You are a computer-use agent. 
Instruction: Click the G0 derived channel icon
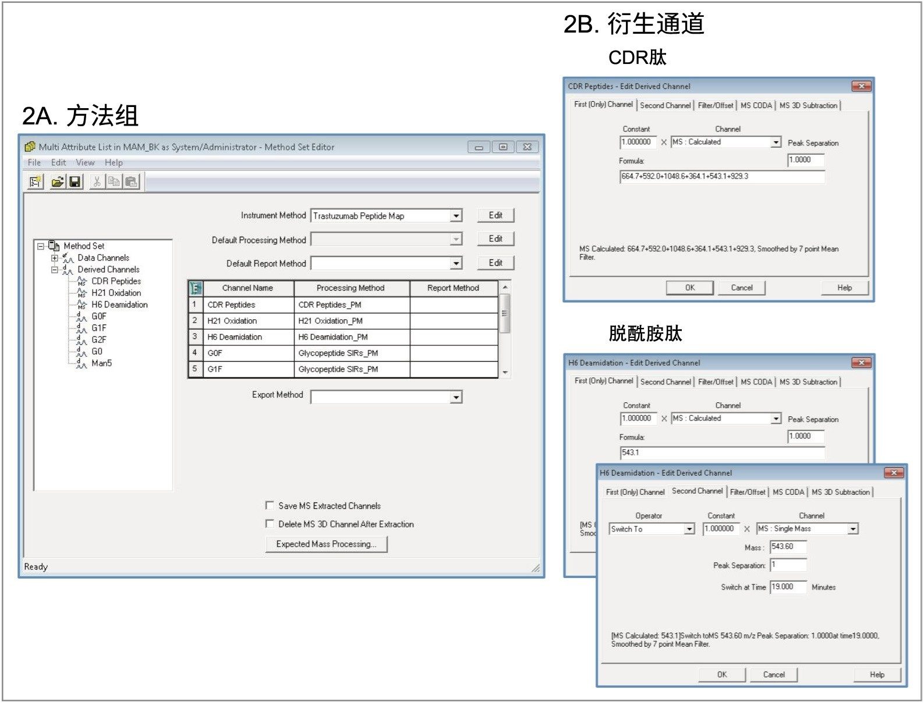[x=82, y=352]
